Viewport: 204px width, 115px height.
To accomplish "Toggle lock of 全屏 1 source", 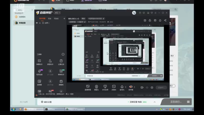I will tap(40, 23).
